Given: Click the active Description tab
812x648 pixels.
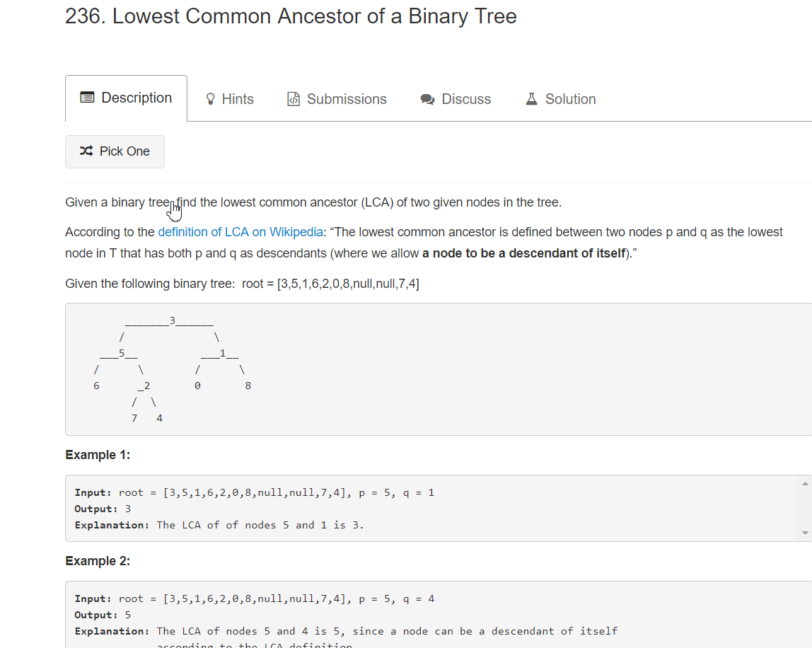Looking at the screenshot, I should tap(127, 98).
